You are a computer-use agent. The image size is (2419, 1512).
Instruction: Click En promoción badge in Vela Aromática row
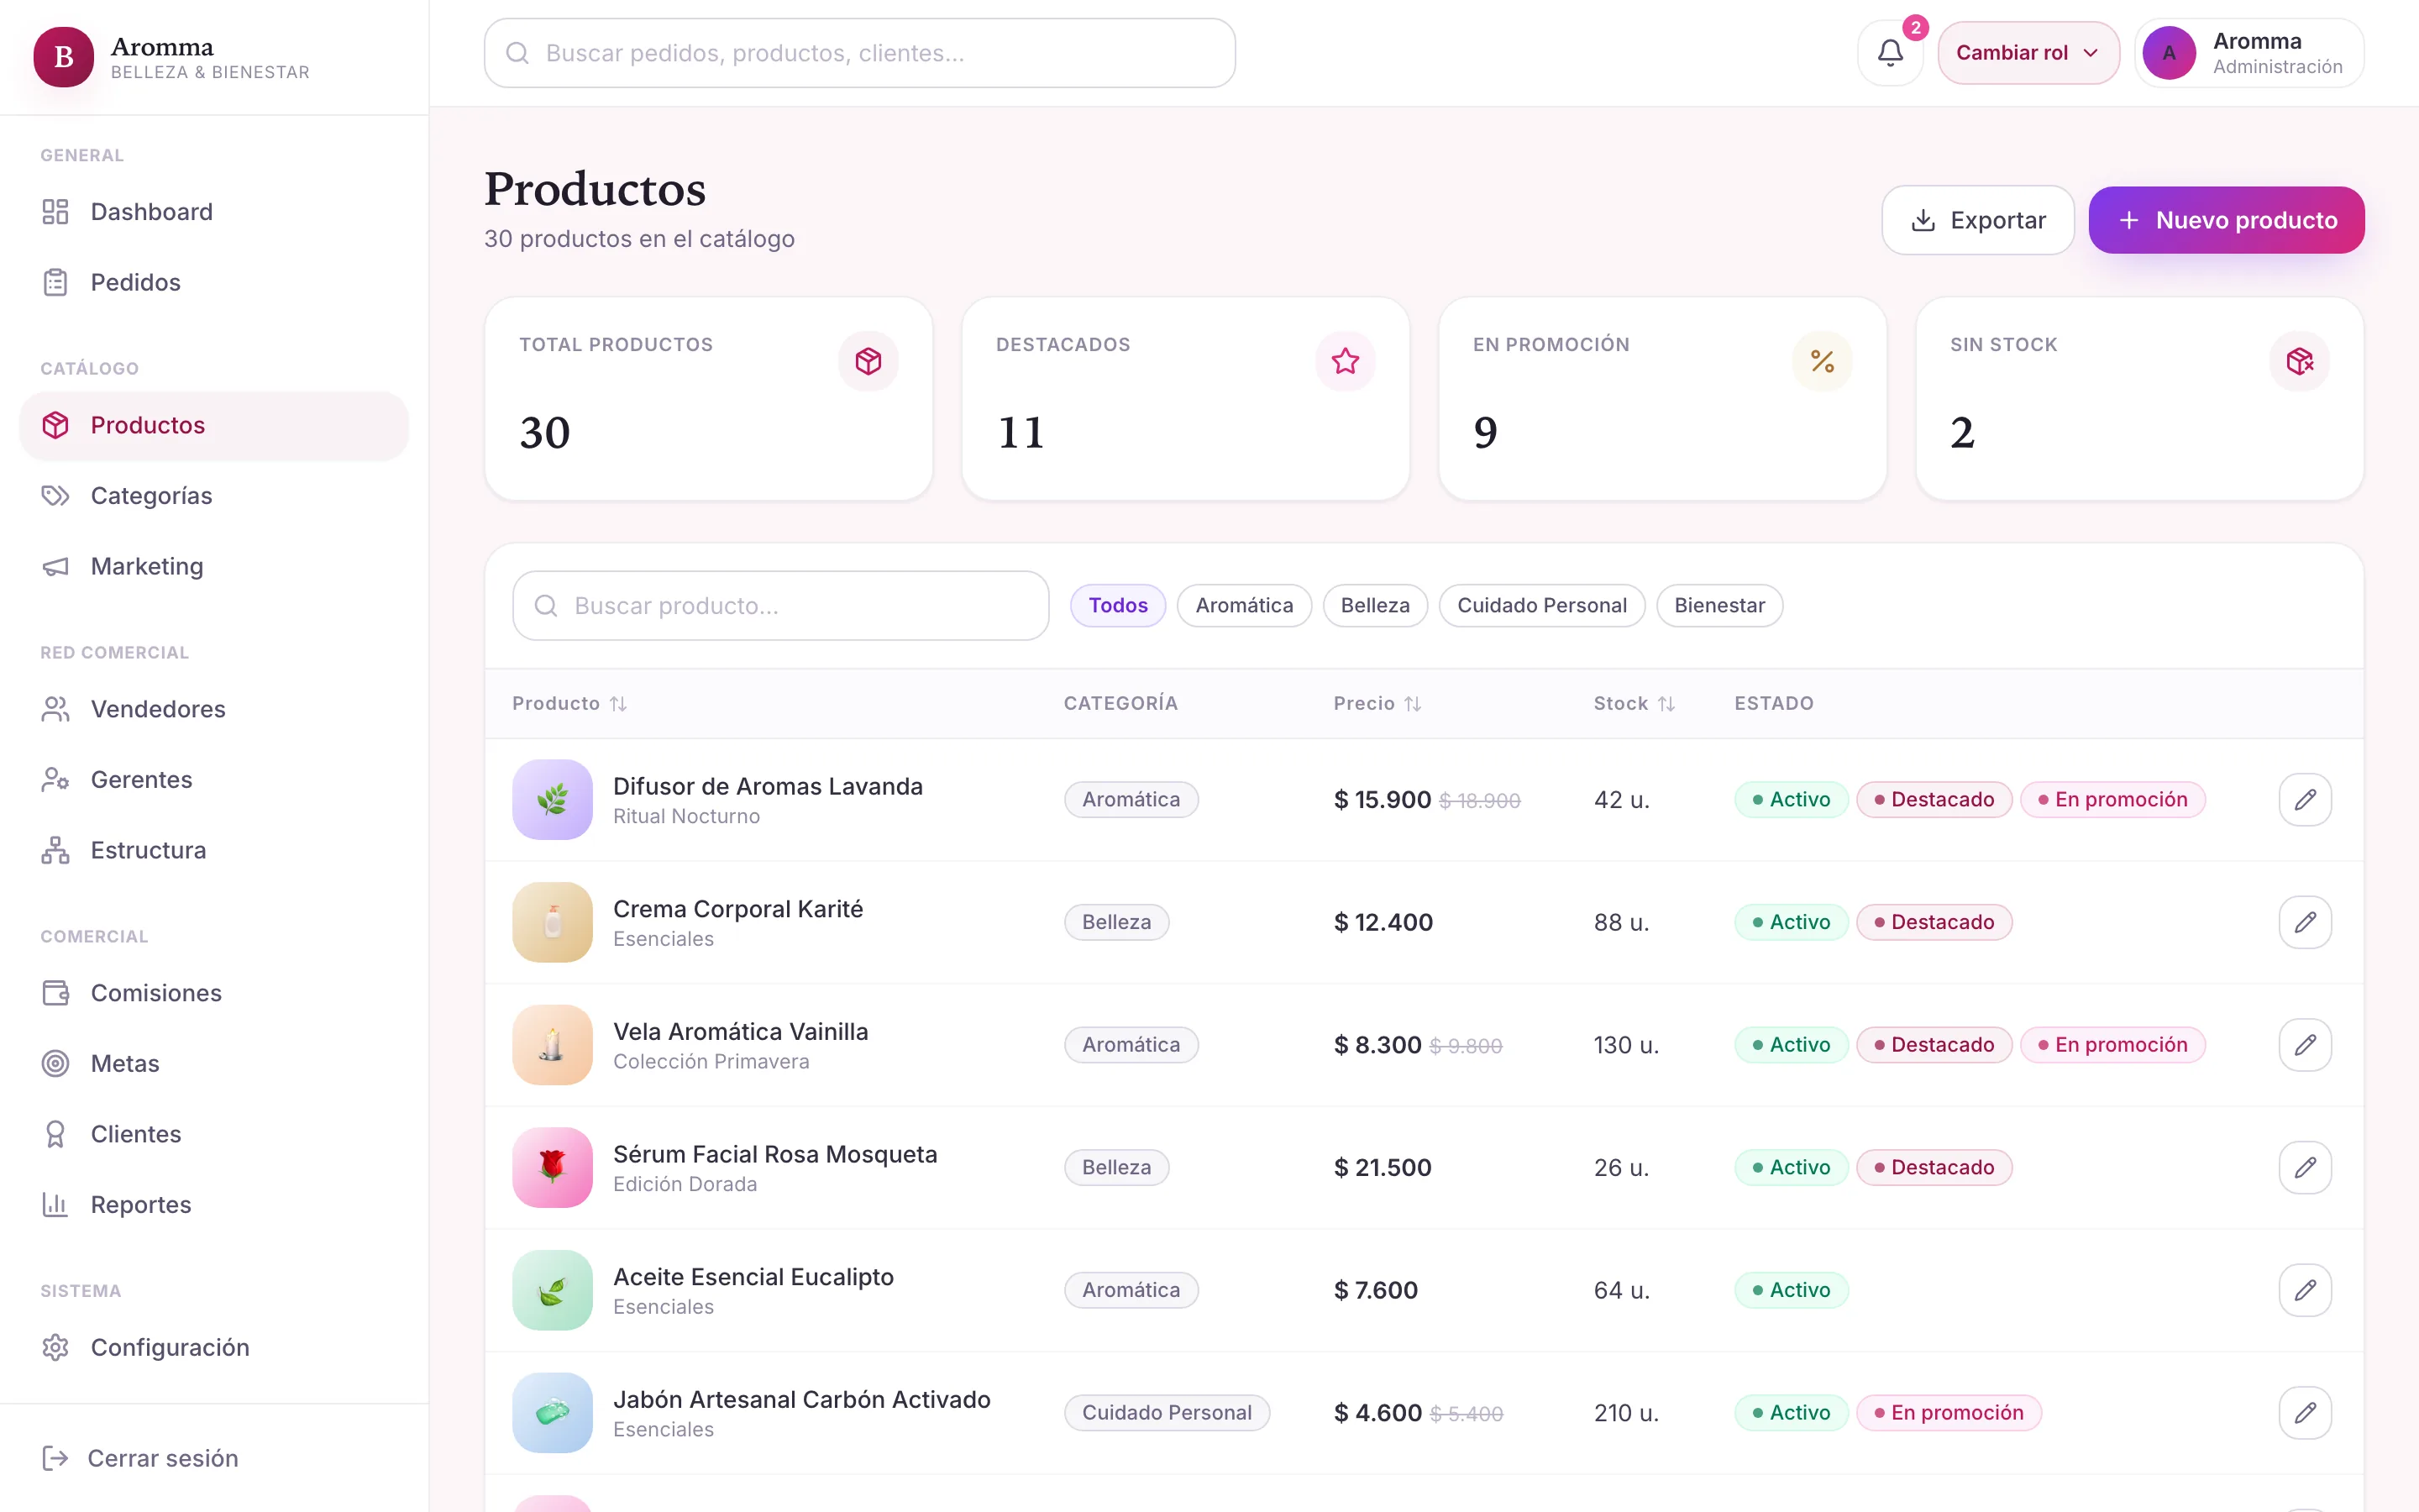click(x=2112, y=1045)
